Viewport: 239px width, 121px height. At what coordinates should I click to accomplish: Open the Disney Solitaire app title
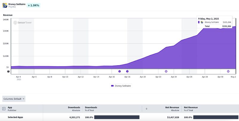pos(17,4)
